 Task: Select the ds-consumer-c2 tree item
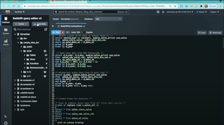(27, 84)
